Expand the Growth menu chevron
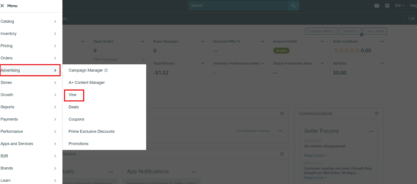417x184 pixels. [55, 95]
